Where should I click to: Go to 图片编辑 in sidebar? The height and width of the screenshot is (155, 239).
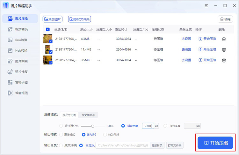point(20,61)
